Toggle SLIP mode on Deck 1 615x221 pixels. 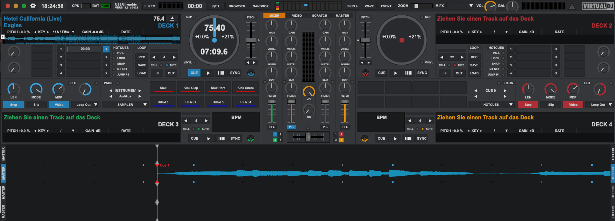[194, 17]
